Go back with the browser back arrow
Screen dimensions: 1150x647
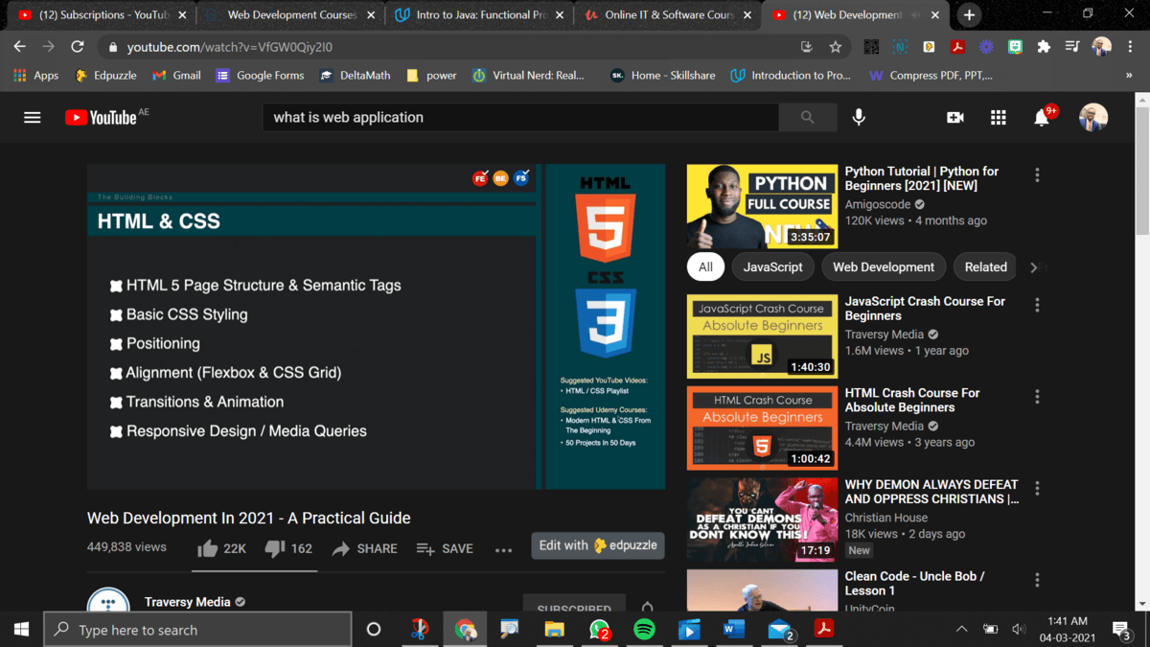(20, 47)
